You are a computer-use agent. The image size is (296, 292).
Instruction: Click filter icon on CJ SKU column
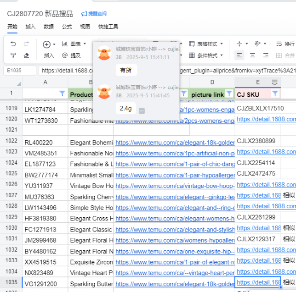click(275, 94)
